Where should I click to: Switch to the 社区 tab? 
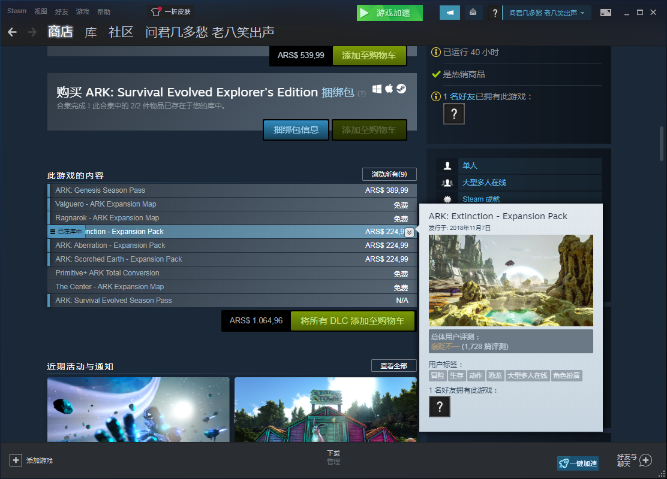[121, 32]
